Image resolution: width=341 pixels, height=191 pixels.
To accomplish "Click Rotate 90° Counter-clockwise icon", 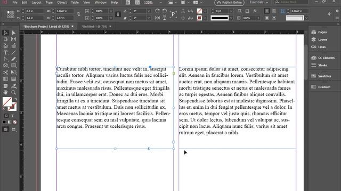I will pyautogui.click(x=165, y=11).
